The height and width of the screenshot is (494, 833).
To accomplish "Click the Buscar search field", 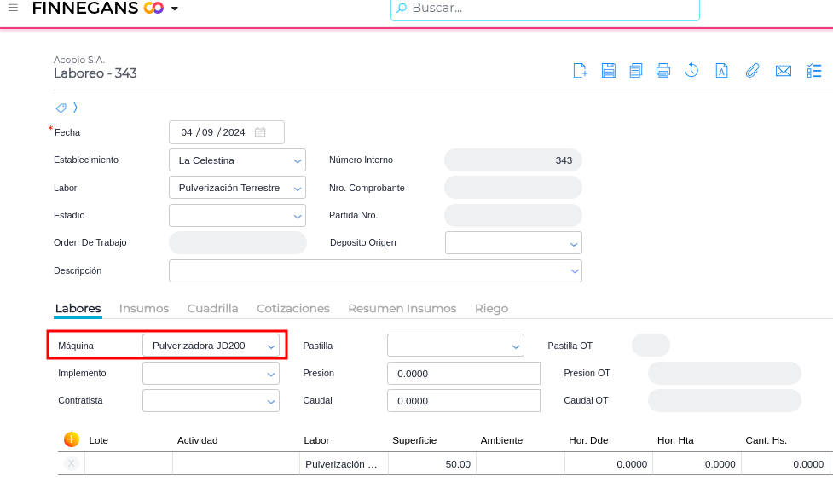I will point(546,9).
